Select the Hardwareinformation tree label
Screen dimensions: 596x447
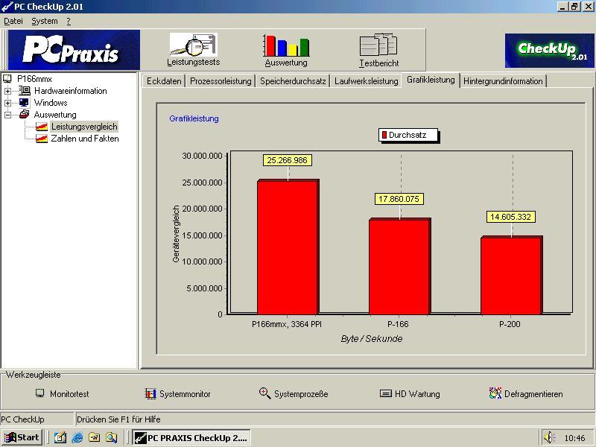coord(70,91)
